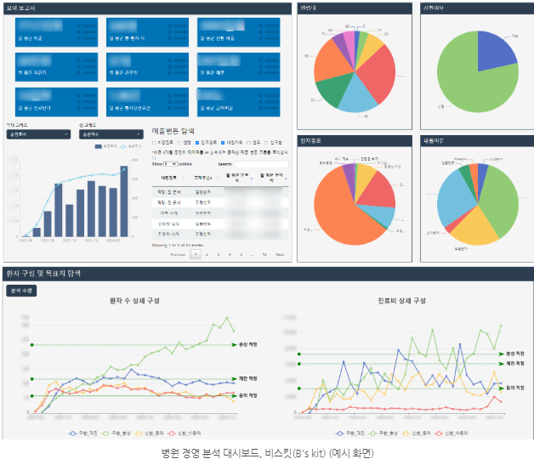
Task: Click the table Search input field
Action: pos(262,164)
